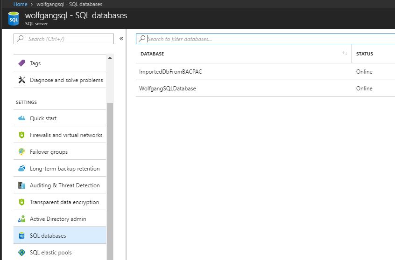Image resolution: width=395 pixels, height=260 pixels.
Task: Click the SQL elastic pools diamond icon
Action: click(21, 252)
